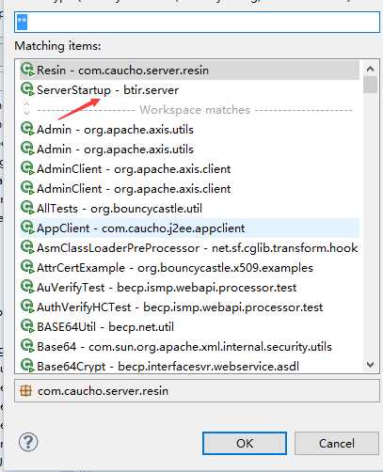Select BASE64Util - becp.net.util
This screenshot has width=383, height=472.
pyautogui.click(x=189, y=327)
